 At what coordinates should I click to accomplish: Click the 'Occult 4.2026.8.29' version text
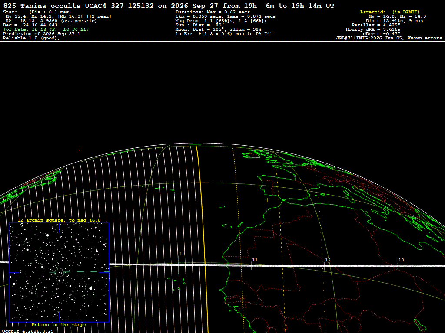point(28,331)
